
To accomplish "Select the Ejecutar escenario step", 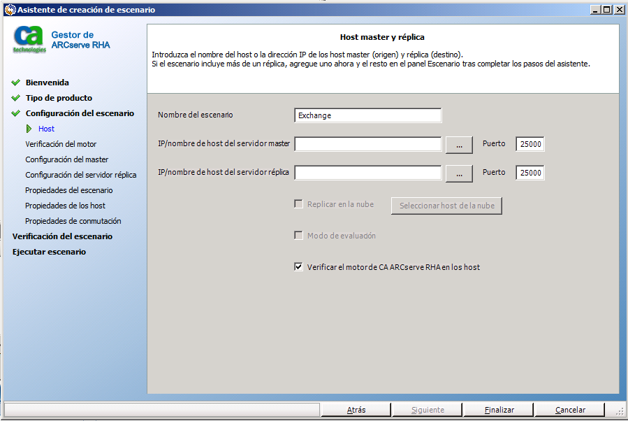I will [x=50, y=252].
